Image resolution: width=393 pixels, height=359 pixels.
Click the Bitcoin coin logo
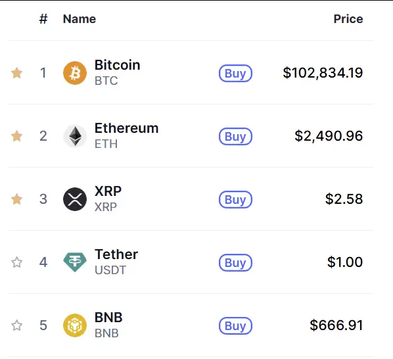click(x=75, y=73)
